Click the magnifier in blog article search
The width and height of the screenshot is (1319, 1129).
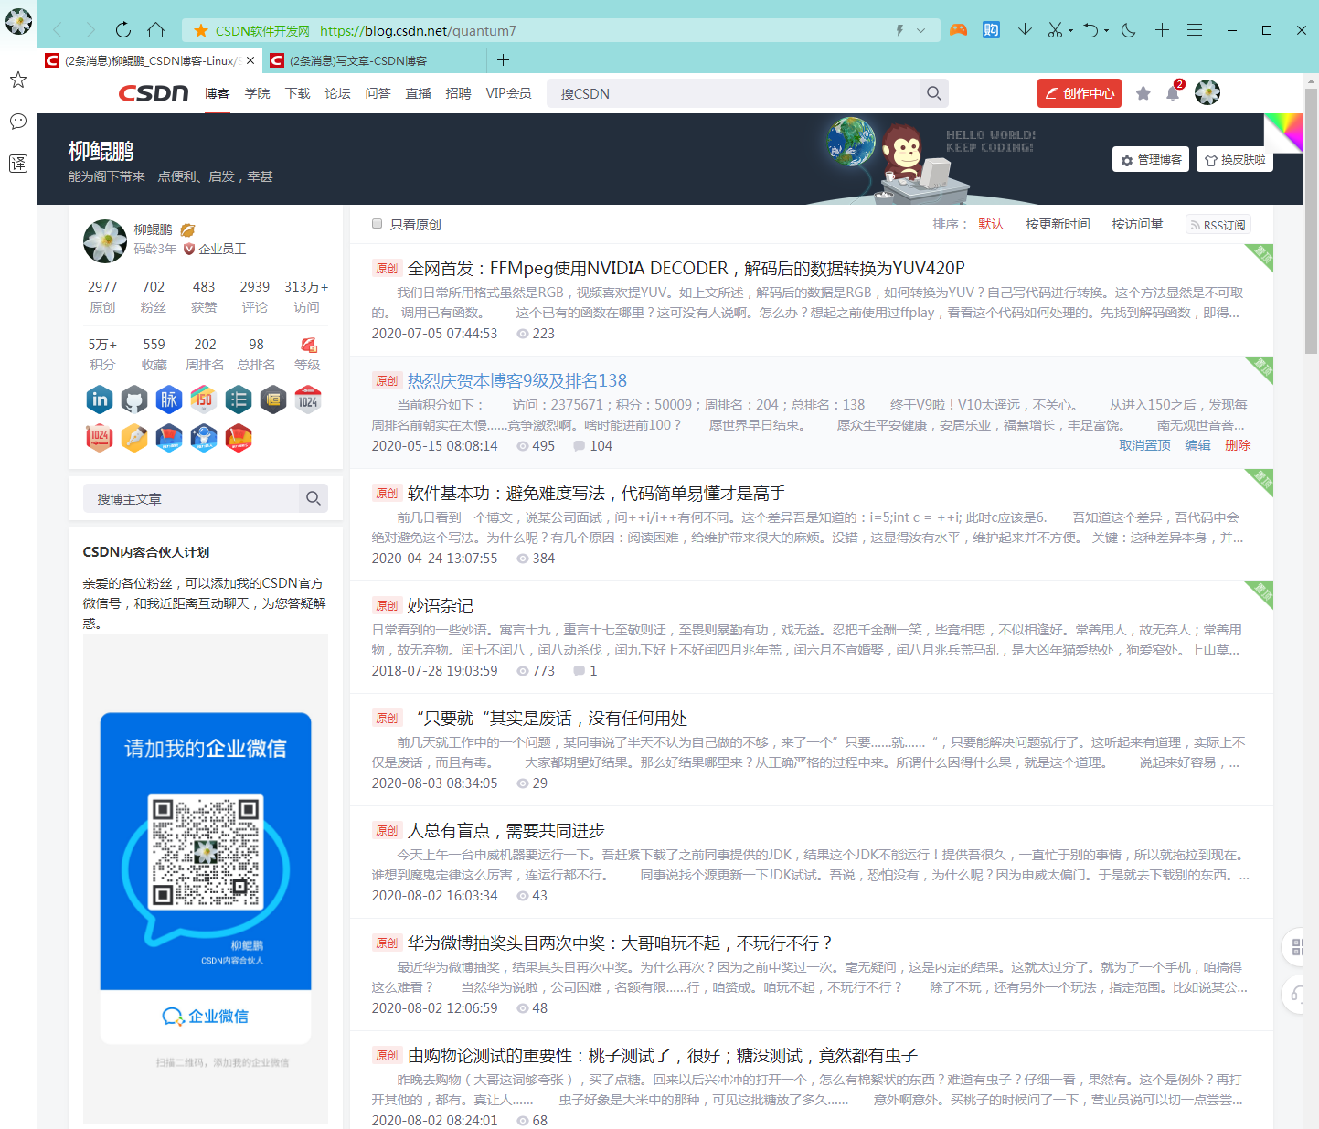point(314,498)
